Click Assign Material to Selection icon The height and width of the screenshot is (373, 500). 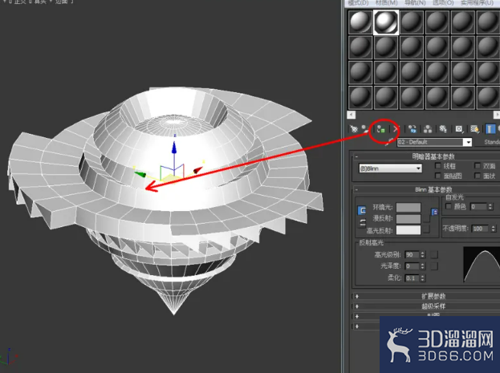[381, 129]
